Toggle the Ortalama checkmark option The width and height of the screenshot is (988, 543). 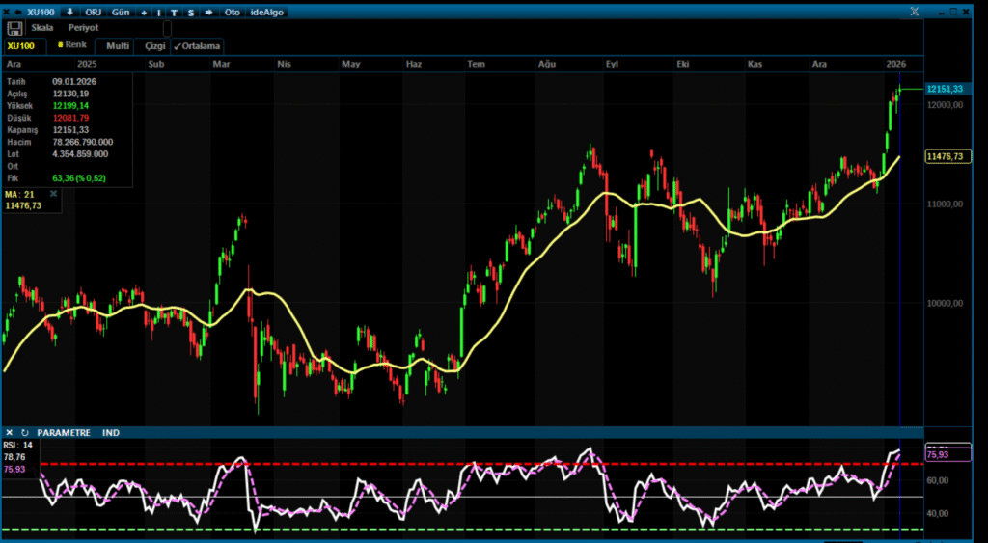pyautogui.click(x=198, y=45)
